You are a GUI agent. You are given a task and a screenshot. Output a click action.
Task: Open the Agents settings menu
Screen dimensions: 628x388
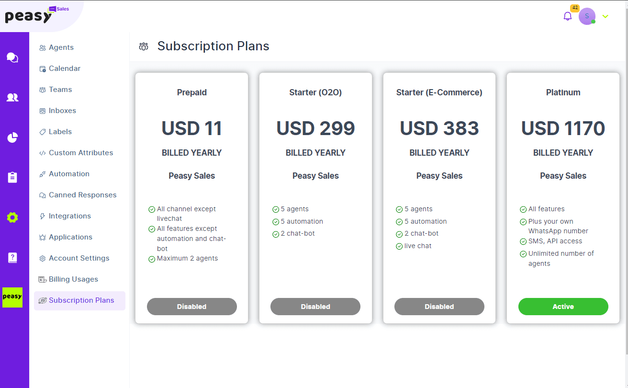[61, 47]
